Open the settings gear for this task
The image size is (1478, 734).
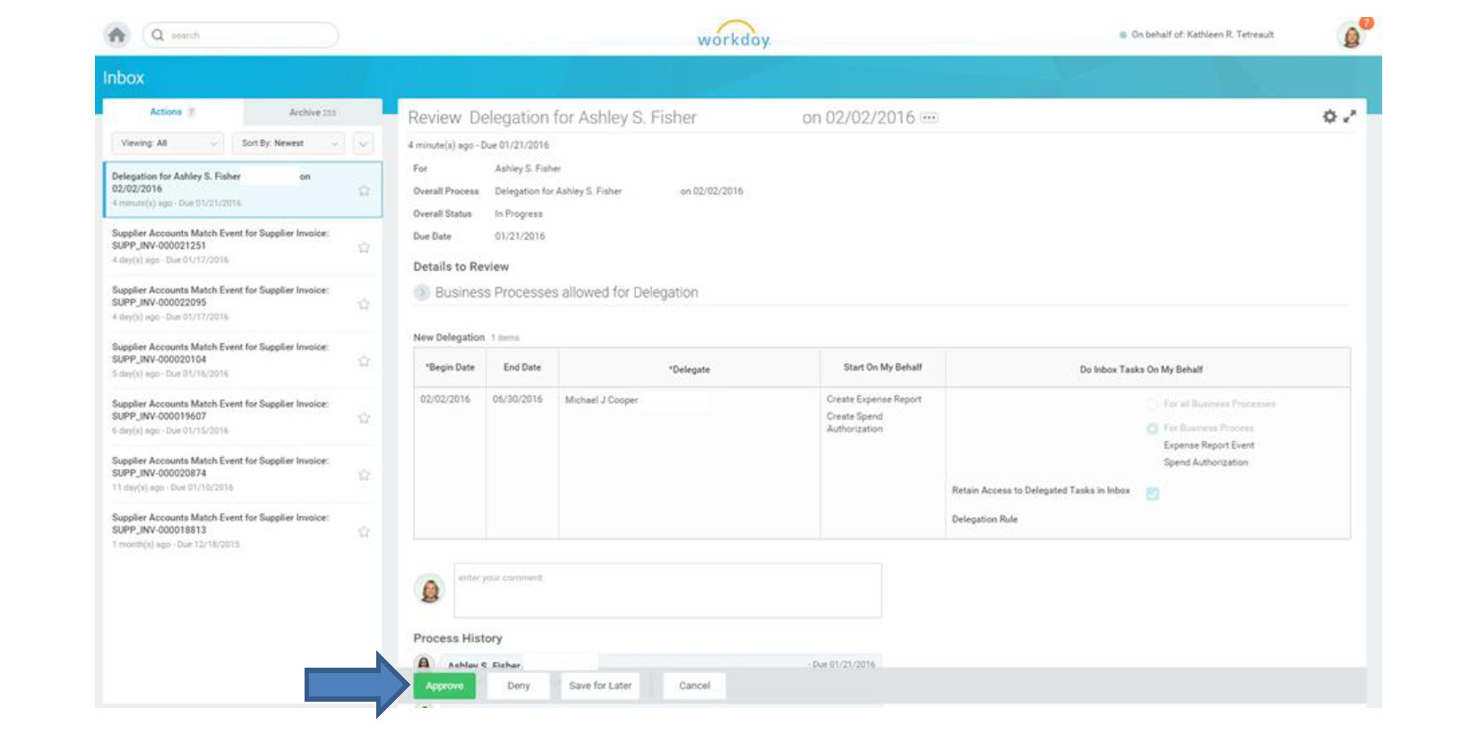[1329, 117]
